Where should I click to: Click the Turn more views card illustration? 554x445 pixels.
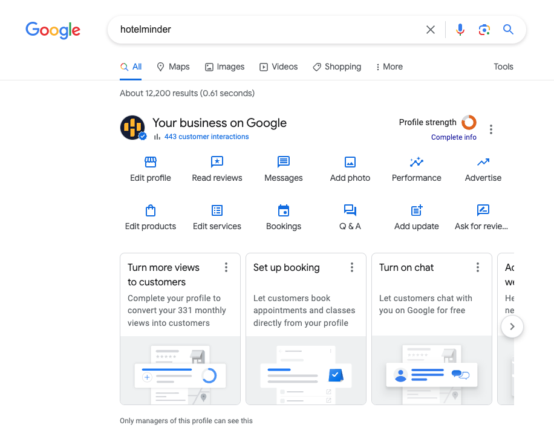[180, 371]
